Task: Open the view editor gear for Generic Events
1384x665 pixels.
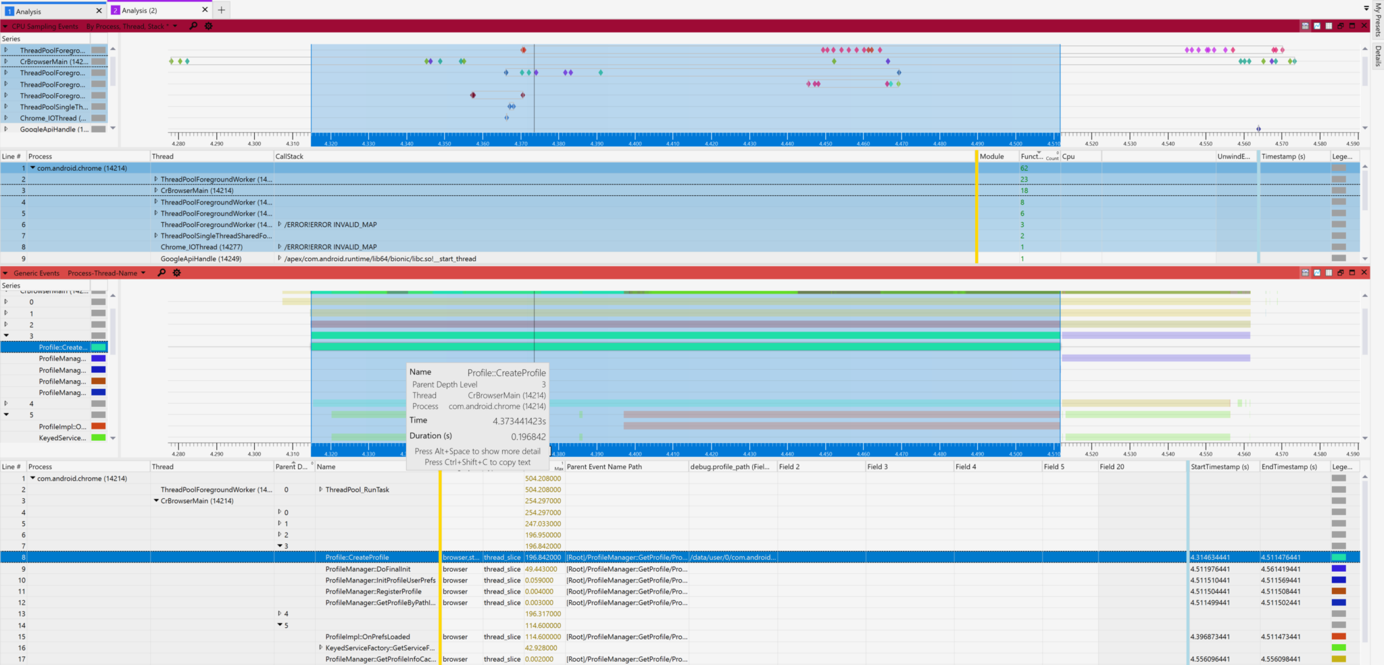Action: tap(176, 273)
